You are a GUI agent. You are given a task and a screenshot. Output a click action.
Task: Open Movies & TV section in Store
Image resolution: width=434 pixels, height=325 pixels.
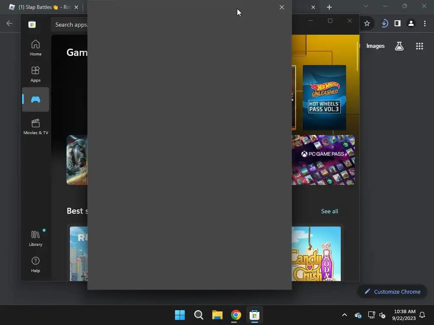pyautogui.click(x=36, y=127)
